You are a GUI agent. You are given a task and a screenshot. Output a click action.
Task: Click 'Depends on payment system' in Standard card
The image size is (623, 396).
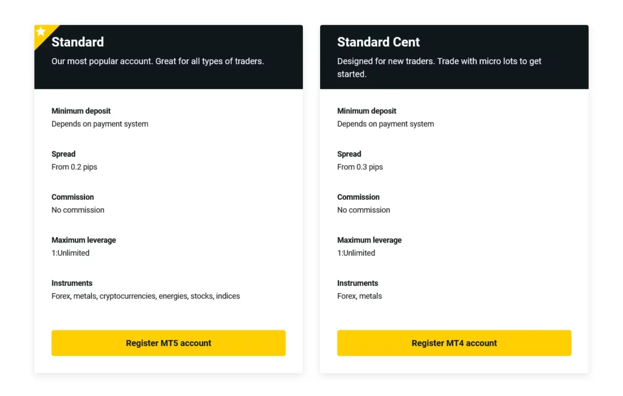(x=100, y=124)
